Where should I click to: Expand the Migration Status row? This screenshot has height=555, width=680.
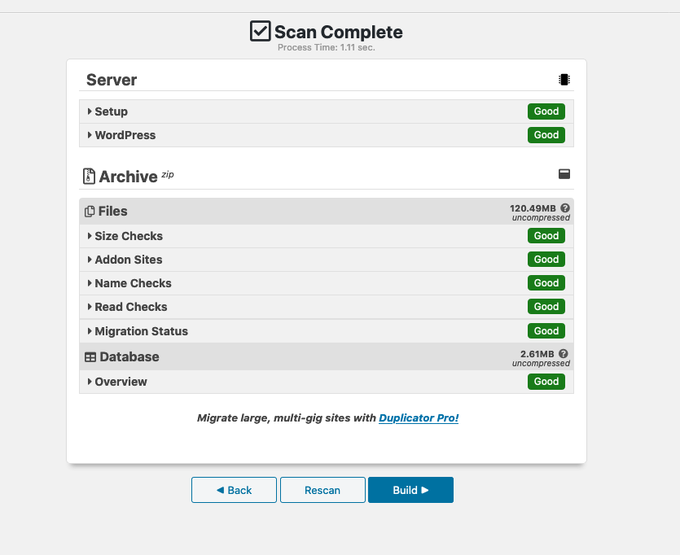(x=326, y=331)
